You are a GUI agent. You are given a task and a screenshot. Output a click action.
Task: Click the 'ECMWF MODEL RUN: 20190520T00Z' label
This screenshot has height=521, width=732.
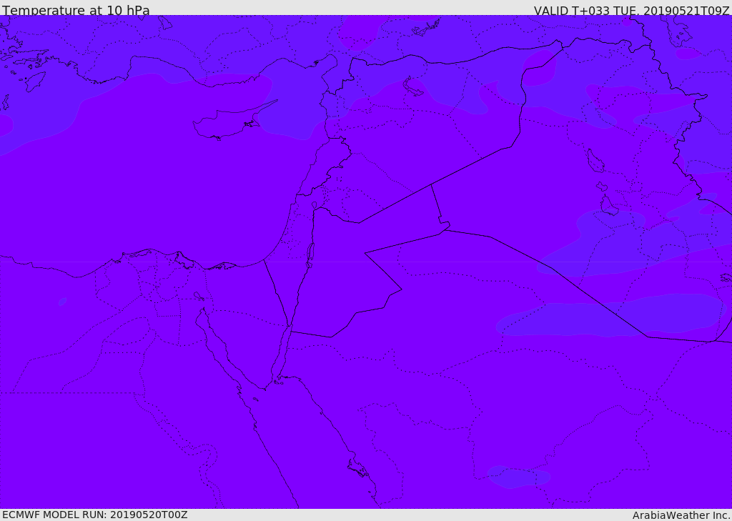click(x=95, y=515)
